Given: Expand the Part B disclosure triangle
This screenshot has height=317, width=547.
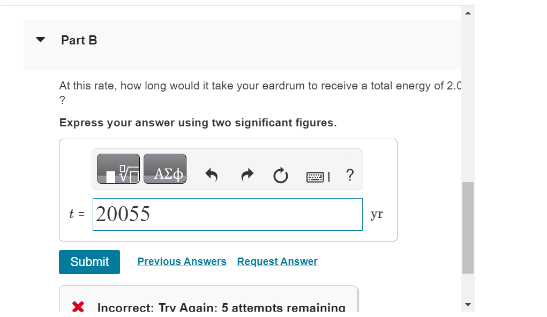Looking at the screenshot, I should pyautogui.click(x=40, y=39).
